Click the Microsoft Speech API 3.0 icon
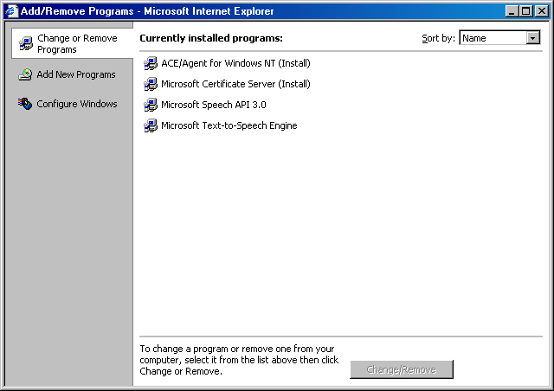Screen dimensions: 554x391 [151, 105]
